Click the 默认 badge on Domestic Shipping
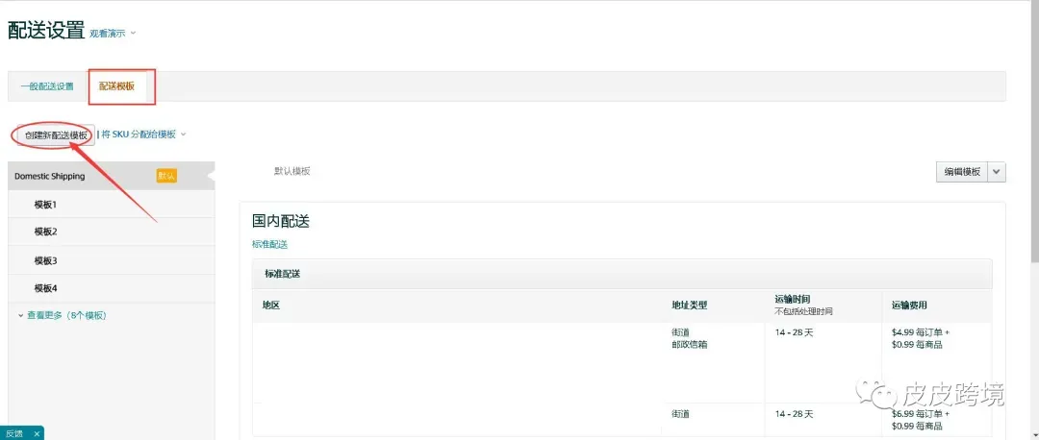The height and width of the screenshot is (440, 1039). tap(166, 176)
